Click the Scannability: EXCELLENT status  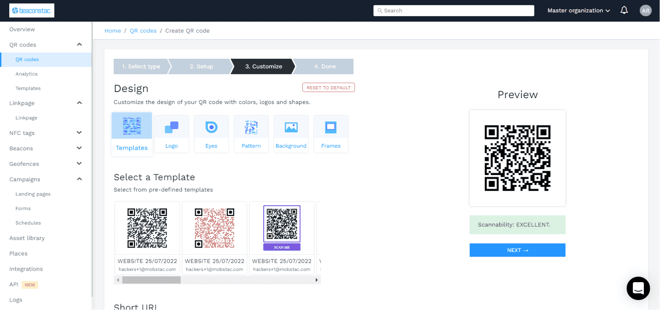(517, 225)
